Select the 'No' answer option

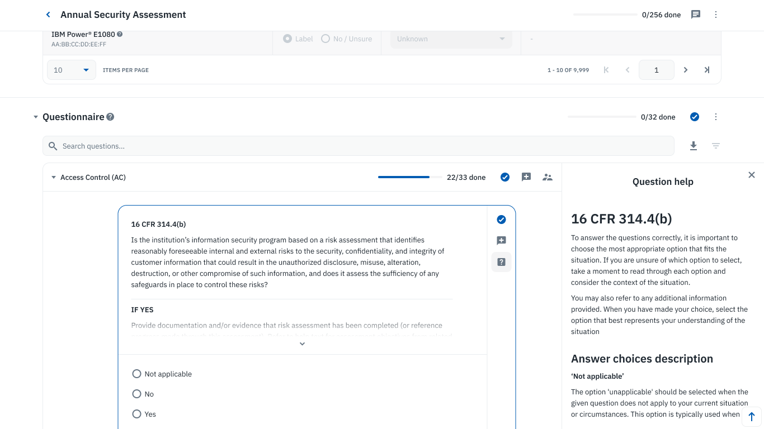tap(136, 394)
